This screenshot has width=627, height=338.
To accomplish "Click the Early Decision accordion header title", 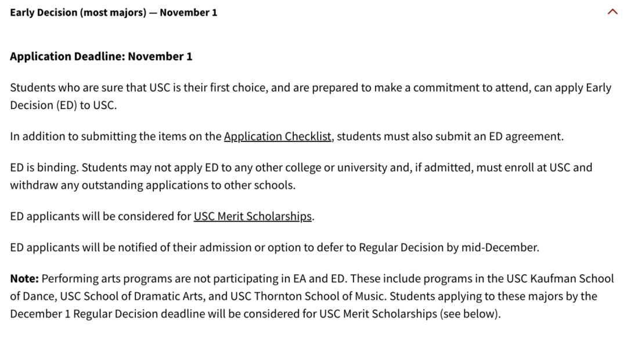I will (x=113, y=12).
